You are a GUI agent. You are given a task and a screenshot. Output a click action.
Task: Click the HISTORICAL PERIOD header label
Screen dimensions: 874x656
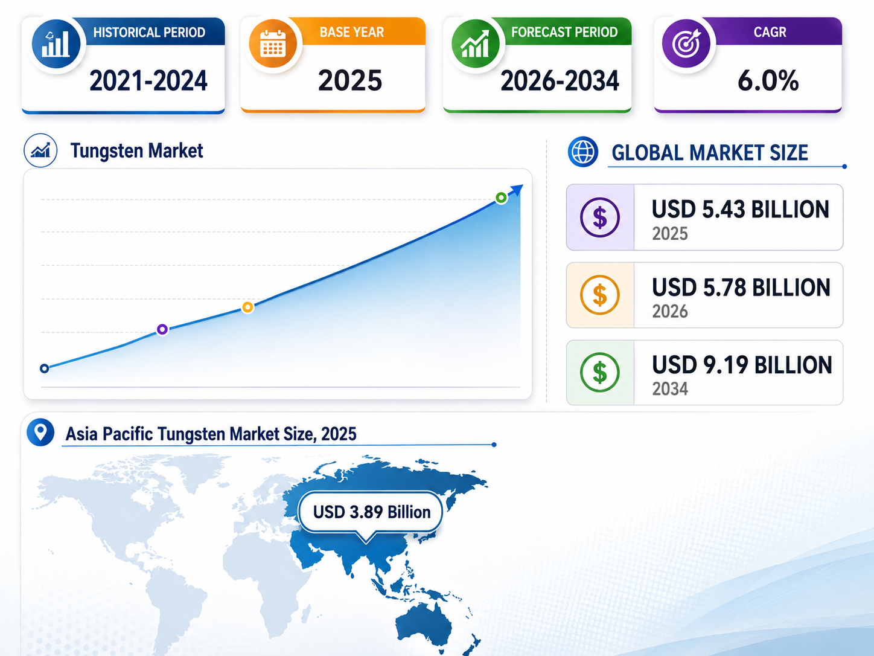(x=149, y=33)
